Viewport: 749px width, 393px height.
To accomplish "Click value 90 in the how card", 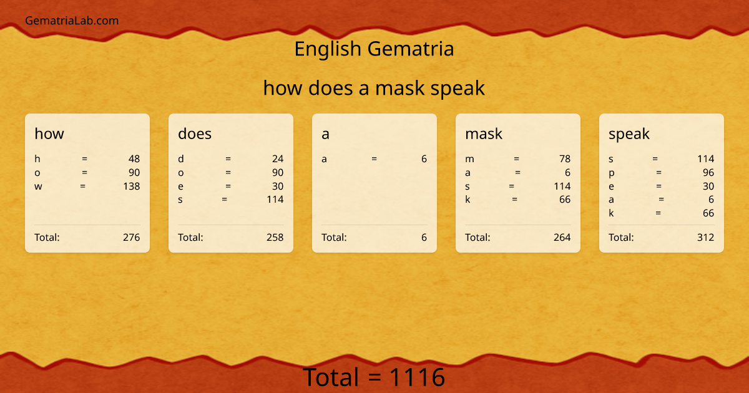I will pos(134,172).
